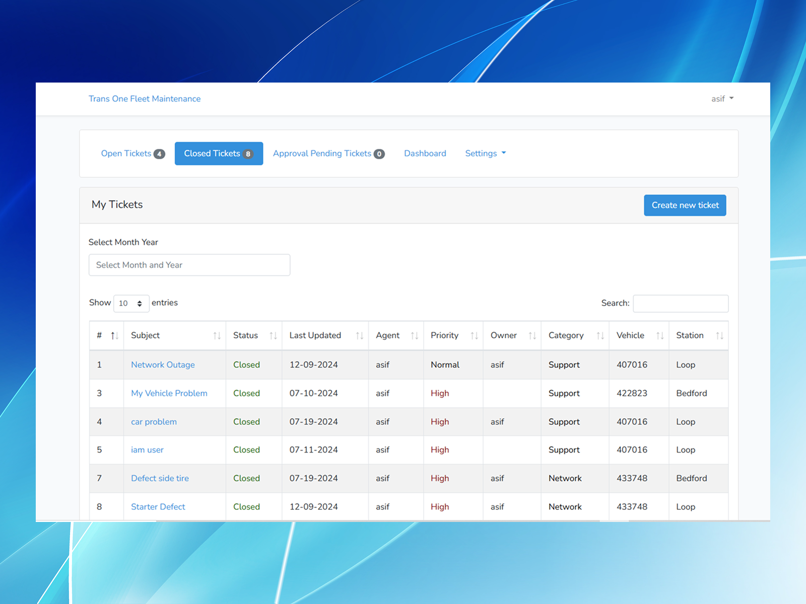Click the Owner column sort icon

click(532, 336)
